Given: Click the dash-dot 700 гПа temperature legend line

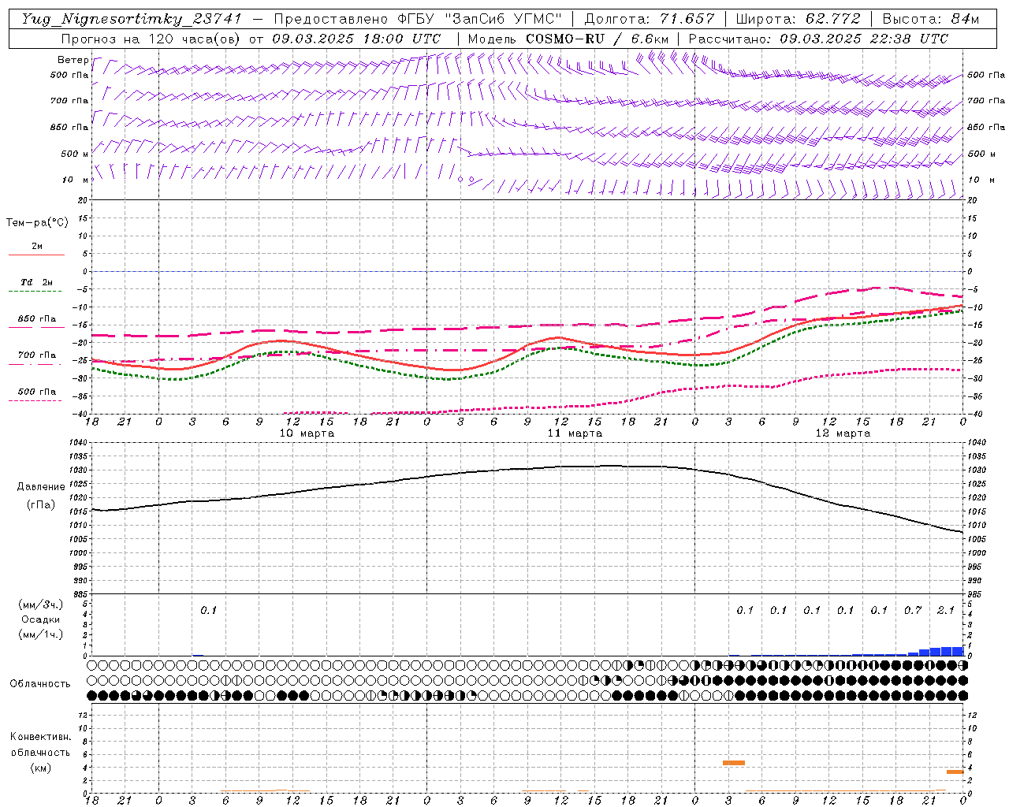Looking at the screenshot, I should click(x=35, y=364).
